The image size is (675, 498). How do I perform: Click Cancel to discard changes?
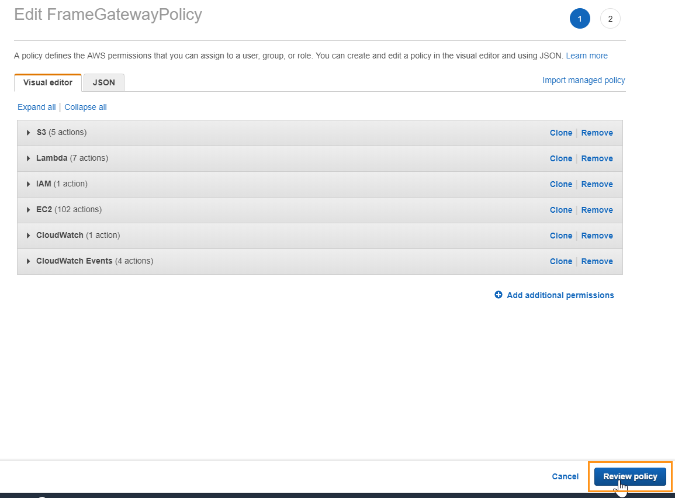tap(565, 476)
